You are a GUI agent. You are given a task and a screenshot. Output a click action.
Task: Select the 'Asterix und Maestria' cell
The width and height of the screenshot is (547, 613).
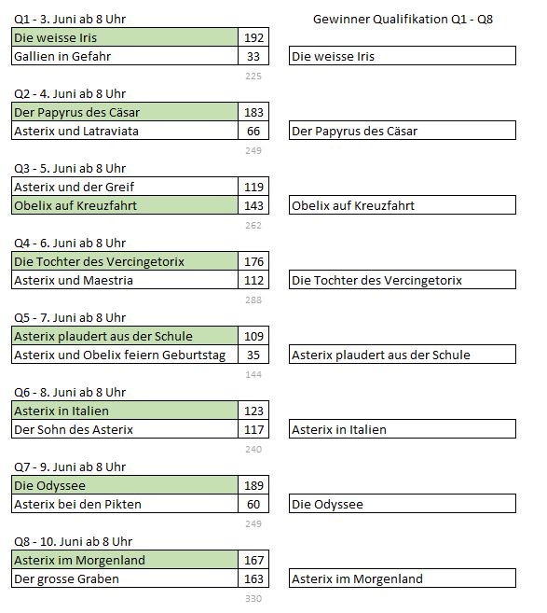pyautogui.click(x=125, y=280)
